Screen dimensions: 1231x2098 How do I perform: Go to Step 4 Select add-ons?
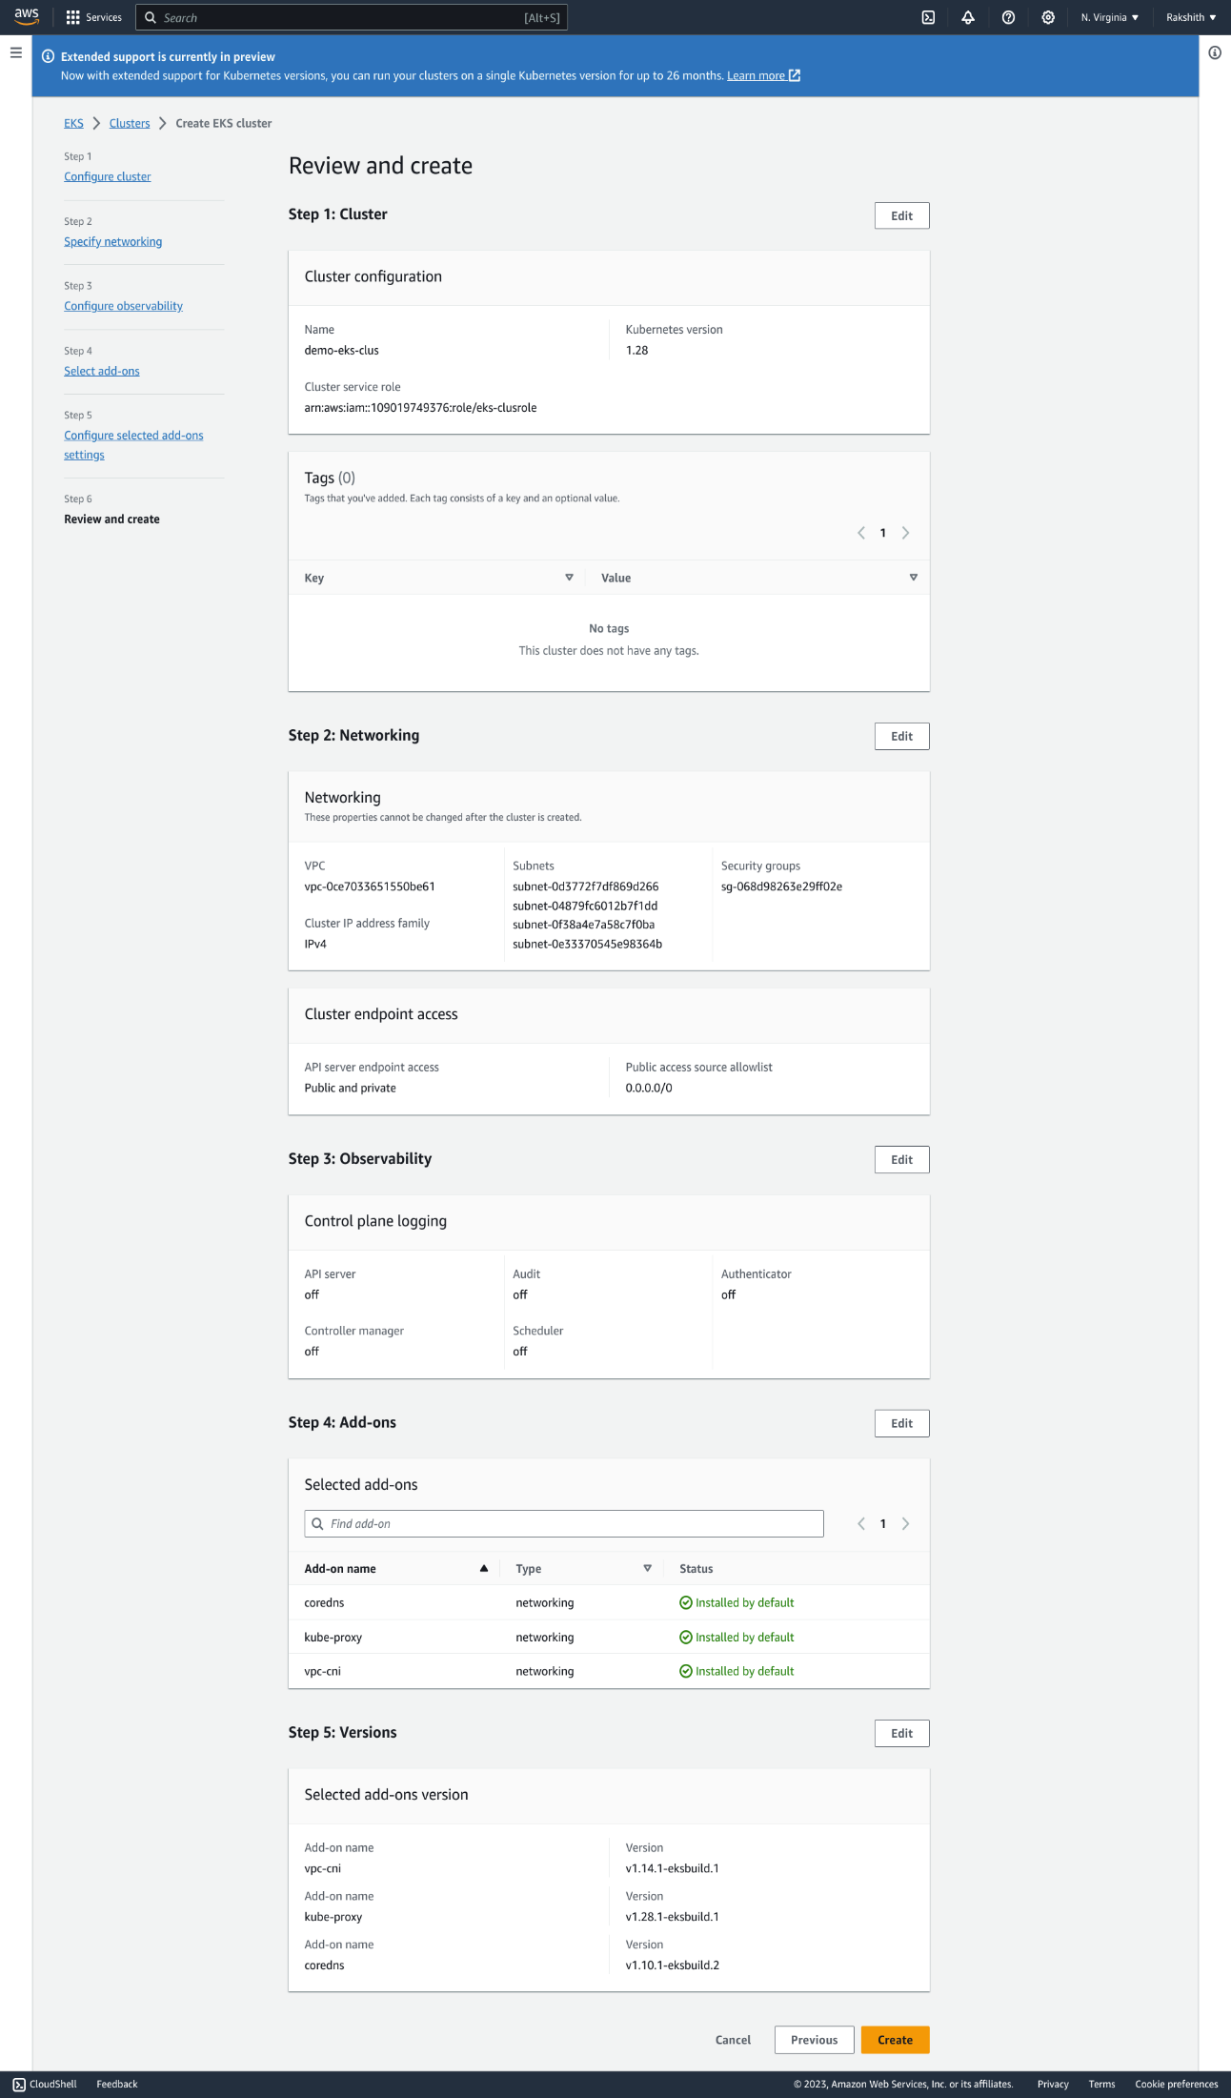(x=102, y=371)
